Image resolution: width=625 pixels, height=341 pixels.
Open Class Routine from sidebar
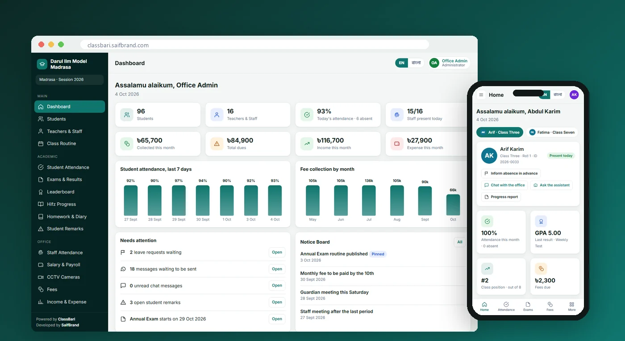70,144
